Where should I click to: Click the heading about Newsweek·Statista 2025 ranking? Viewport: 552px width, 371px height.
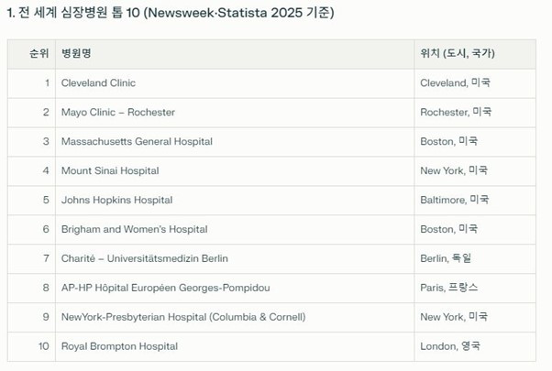pyautogui.click(x=171, y=13)
